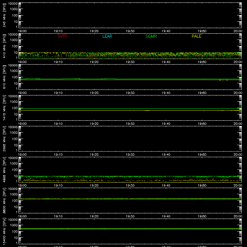Click the flux trace in 15400 MHz panel

[x=130, y=228]
